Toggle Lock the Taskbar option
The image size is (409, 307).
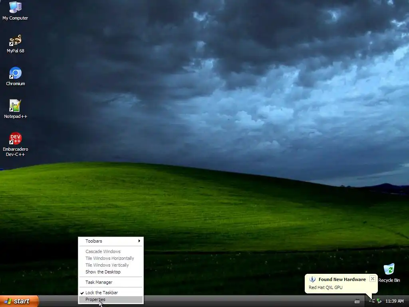[111, 293]
